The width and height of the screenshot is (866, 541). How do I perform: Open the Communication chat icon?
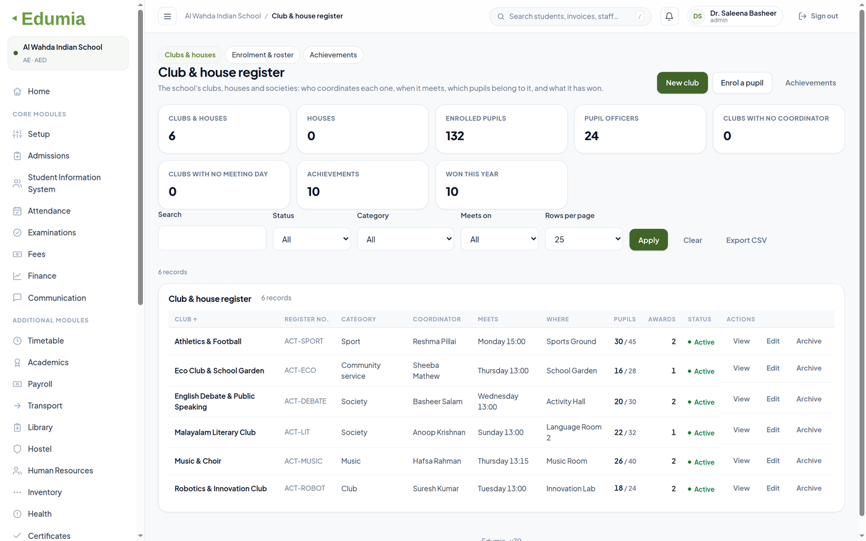click(x=17, y=297)
